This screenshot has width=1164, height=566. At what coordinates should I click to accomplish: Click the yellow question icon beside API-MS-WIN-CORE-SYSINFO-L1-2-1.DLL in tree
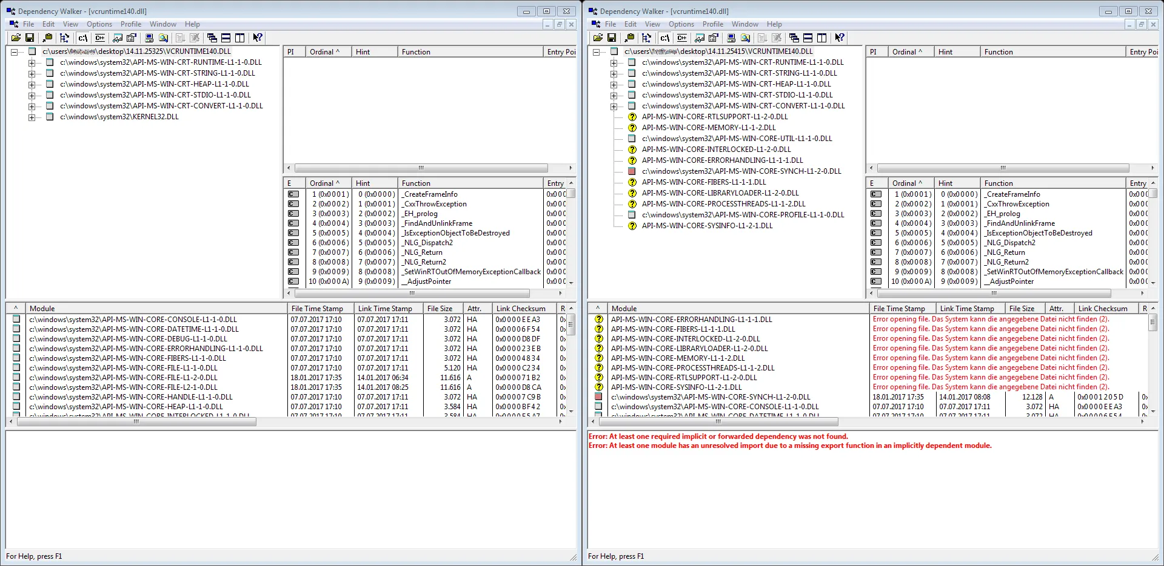pos(632,226)
